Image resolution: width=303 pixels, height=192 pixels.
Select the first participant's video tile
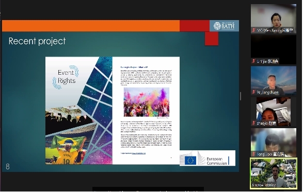(274, 19)
